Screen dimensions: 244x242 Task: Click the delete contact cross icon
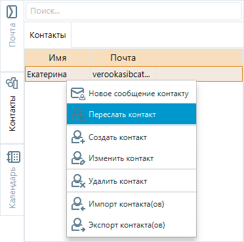click(x=78, y=181)
